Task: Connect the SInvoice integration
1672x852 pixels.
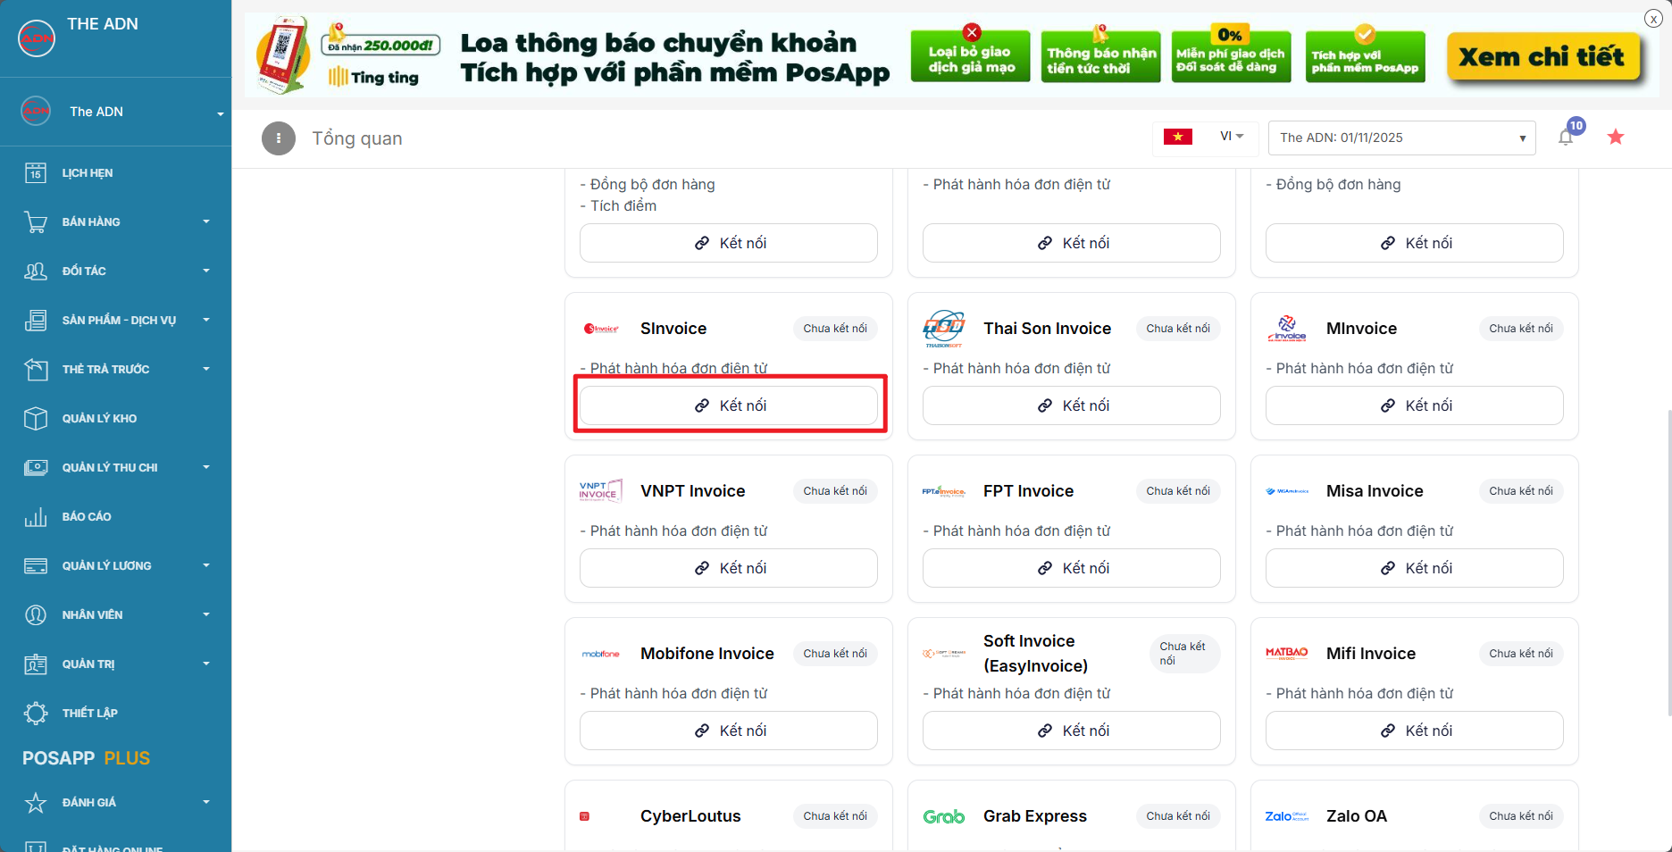Action: (729, 405)
